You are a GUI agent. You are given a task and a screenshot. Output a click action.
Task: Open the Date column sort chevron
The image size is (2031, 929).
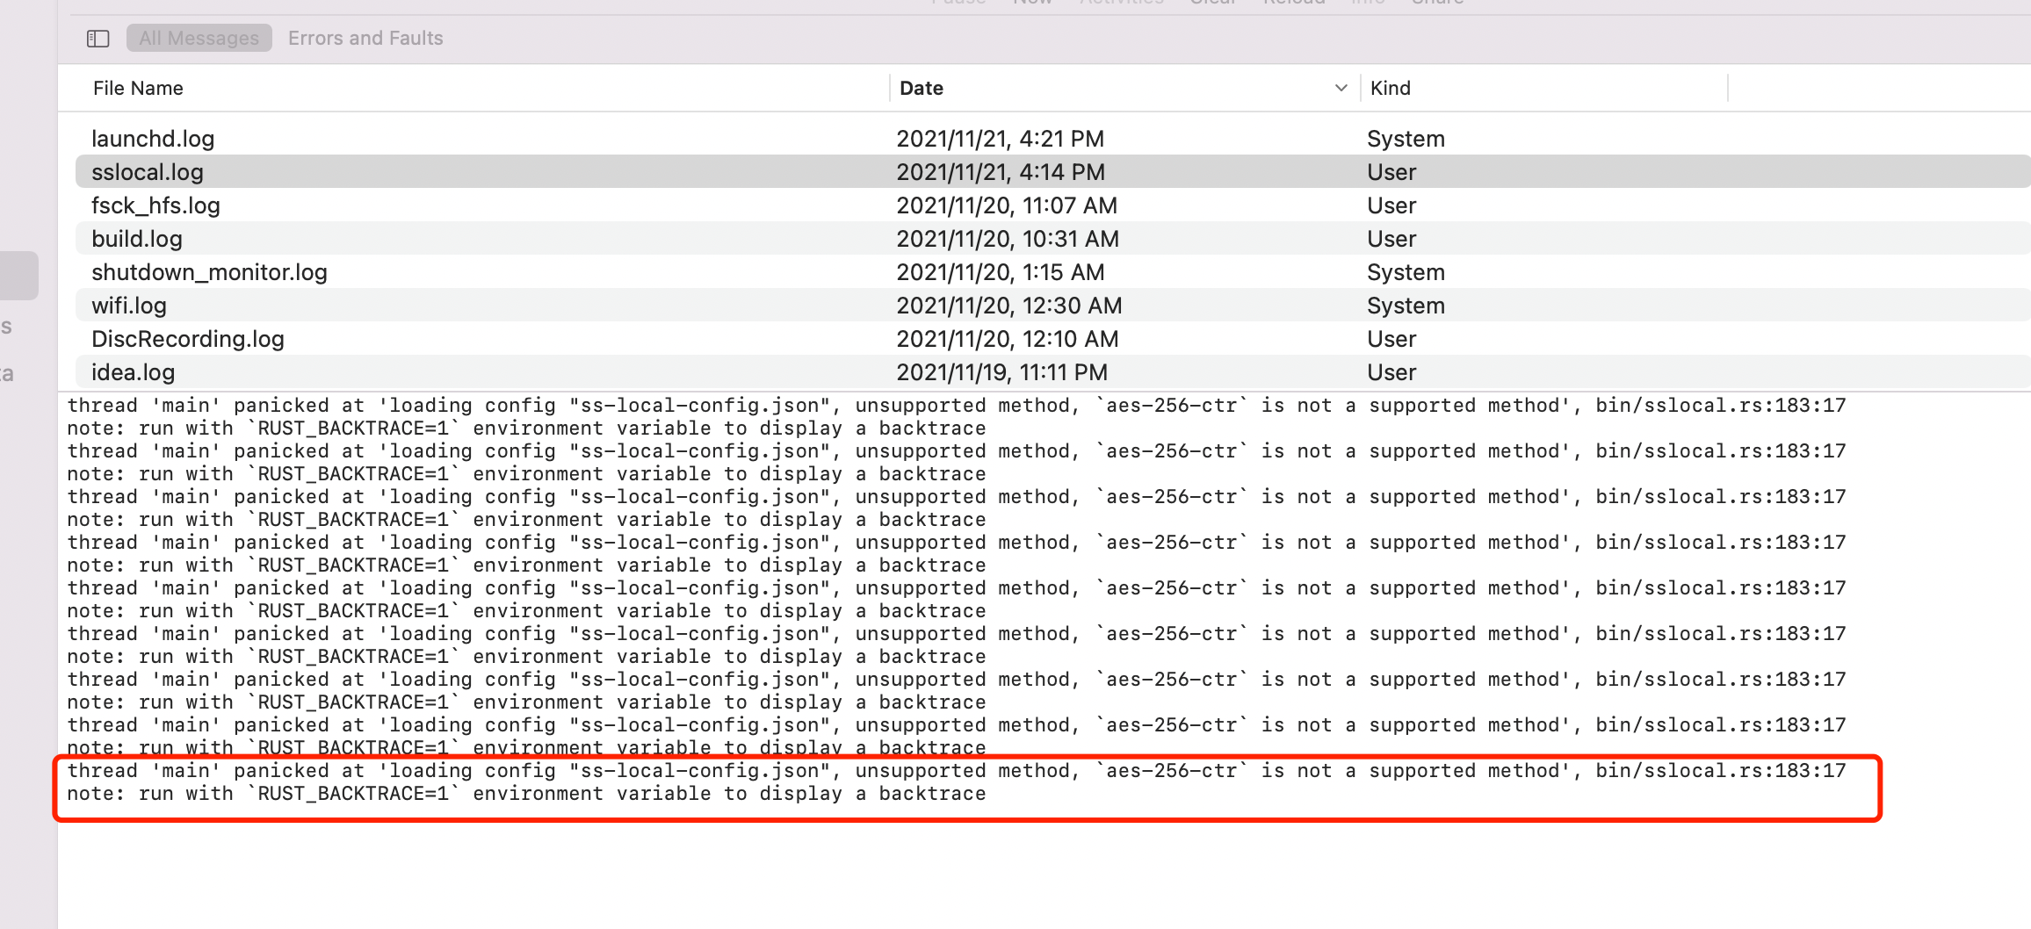pyautogui.click(x=1340, y=88)
